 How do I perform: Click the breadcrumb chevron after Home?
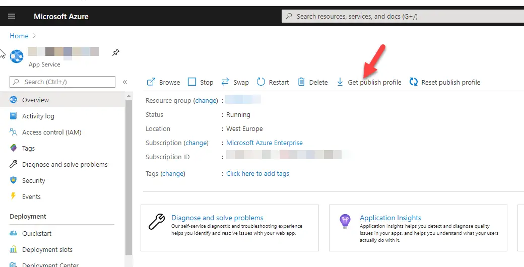(x=34, y=36)
